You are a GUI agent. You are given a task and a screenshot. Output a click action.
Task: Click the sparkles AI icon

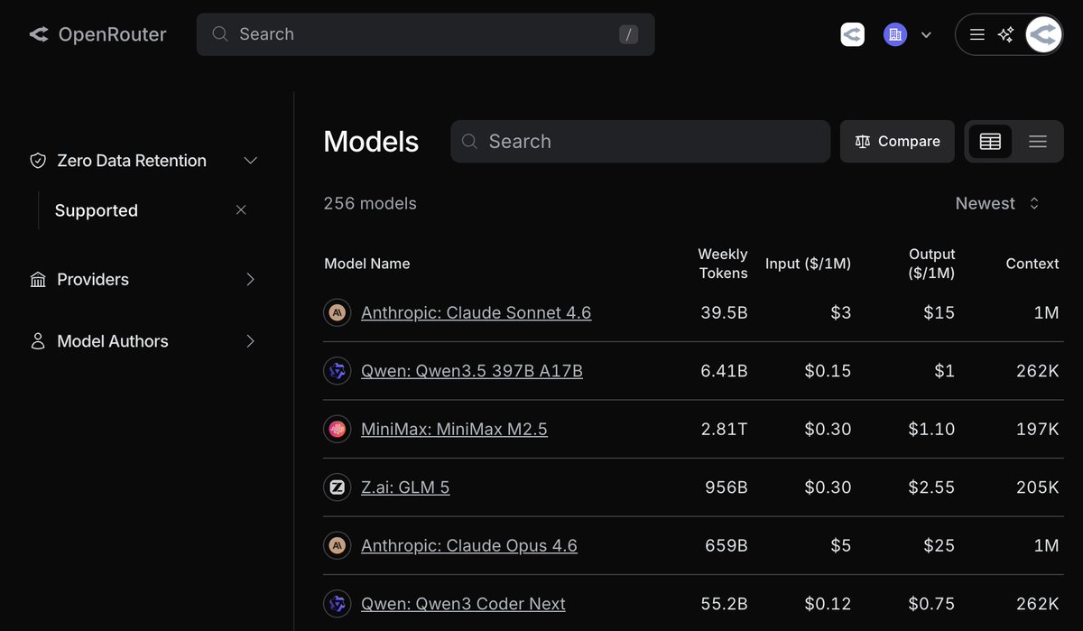tap(1005, 34)
